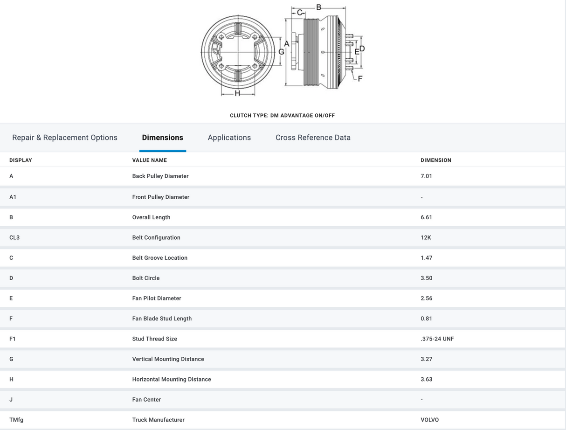Click the 3.50 dimension value
Image resolution: width=566 pixels, height=430 pixels.
point(427,278)
